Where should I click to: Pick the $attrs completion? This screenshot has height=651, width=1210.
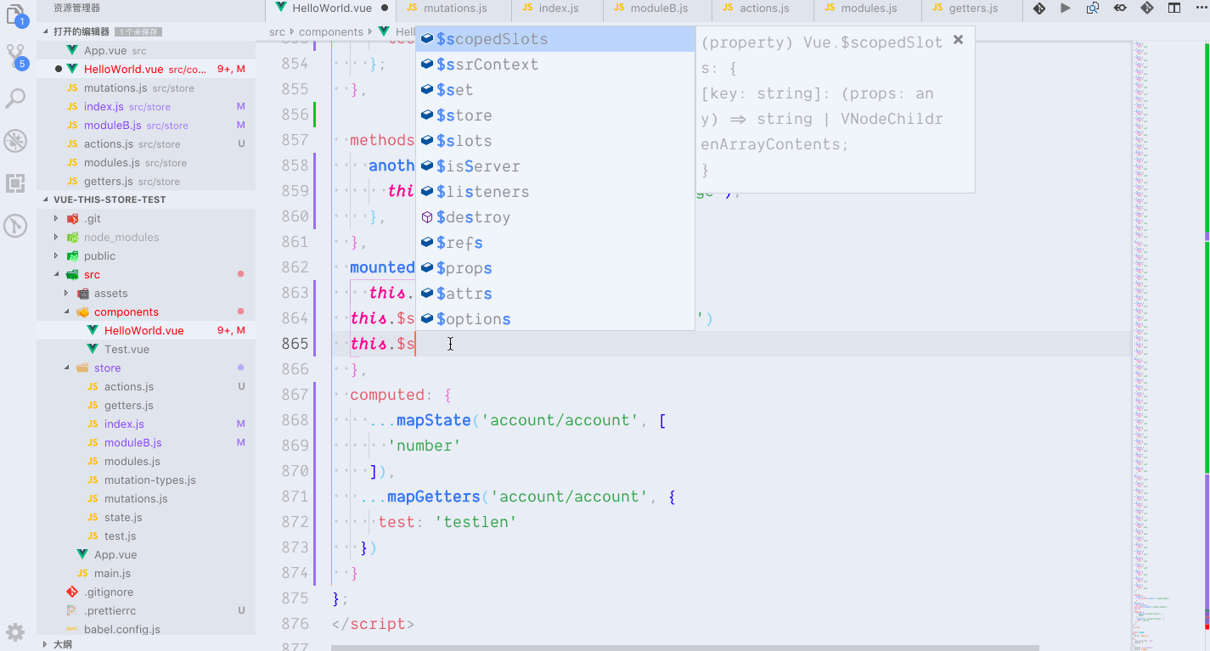555,294
